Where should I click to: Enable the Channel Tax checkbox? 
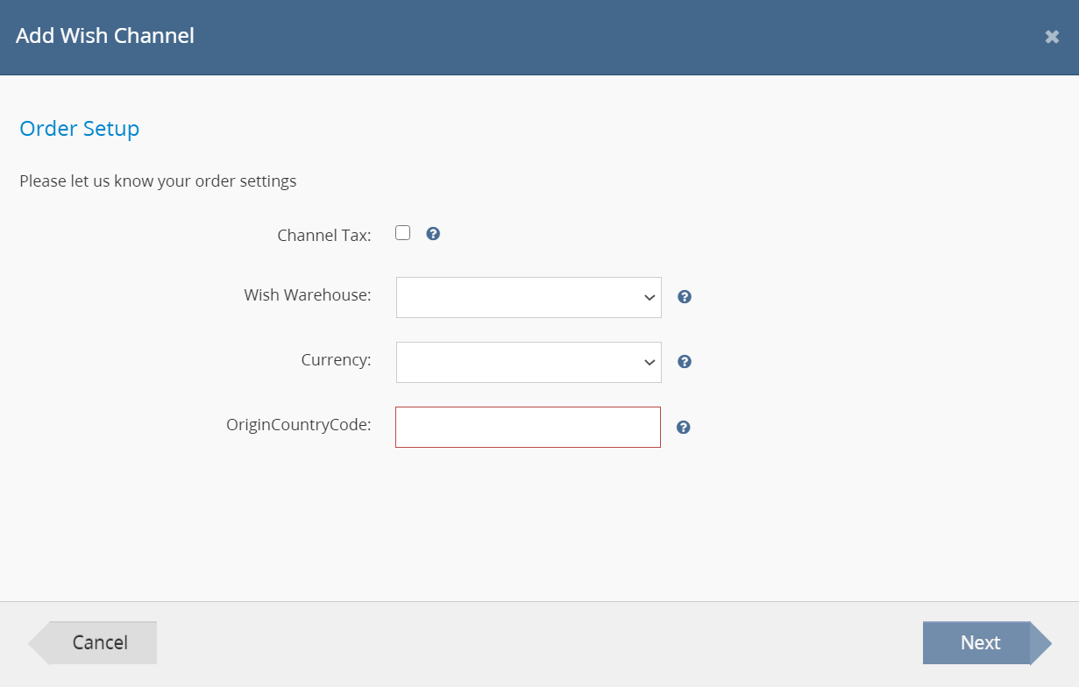(x=403, y=233)
